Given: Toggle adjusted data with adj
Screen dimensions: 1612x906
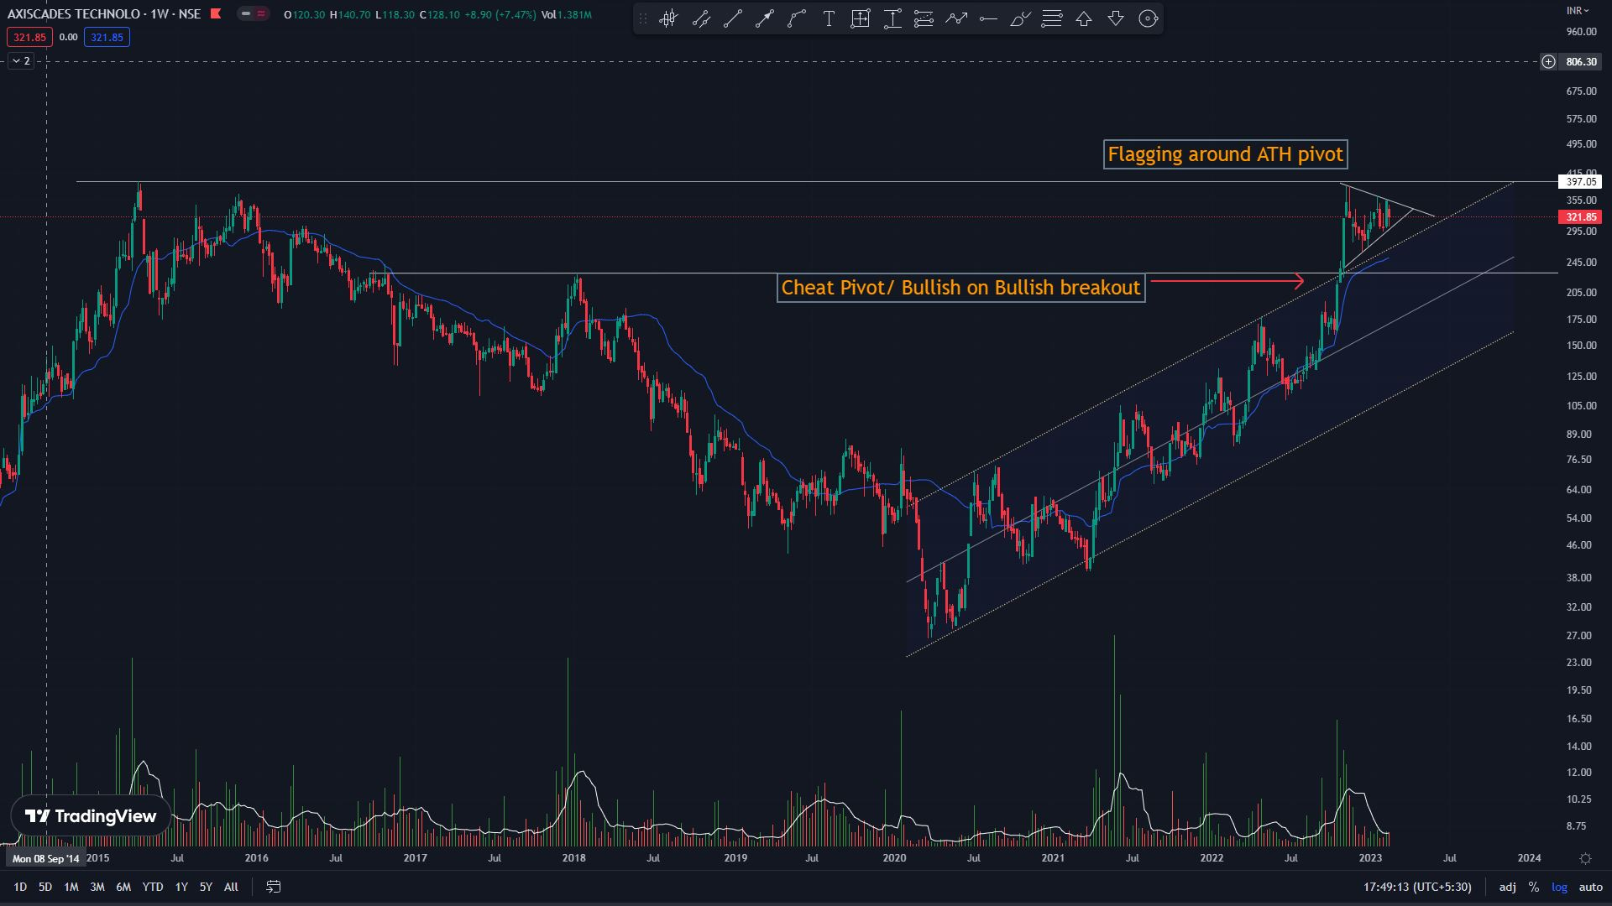Looking at the screenshot, I should 1508,887.
